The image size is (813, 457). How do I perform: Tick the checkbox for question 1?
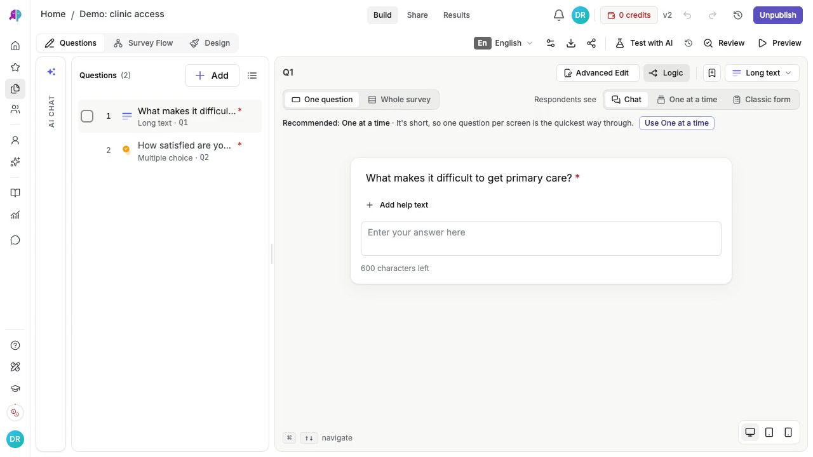click(87, 116)
